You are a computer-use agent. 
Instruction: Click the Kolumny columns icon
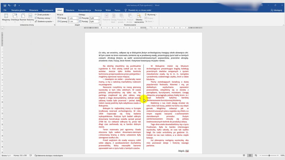[30, 17]
